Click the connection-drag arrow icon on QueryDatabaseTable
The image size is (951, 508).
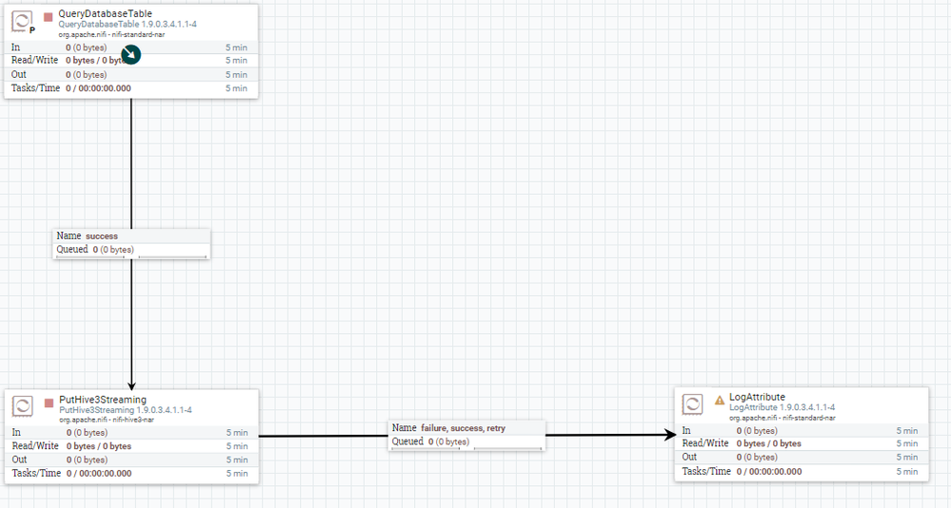[x=131, y=54]
